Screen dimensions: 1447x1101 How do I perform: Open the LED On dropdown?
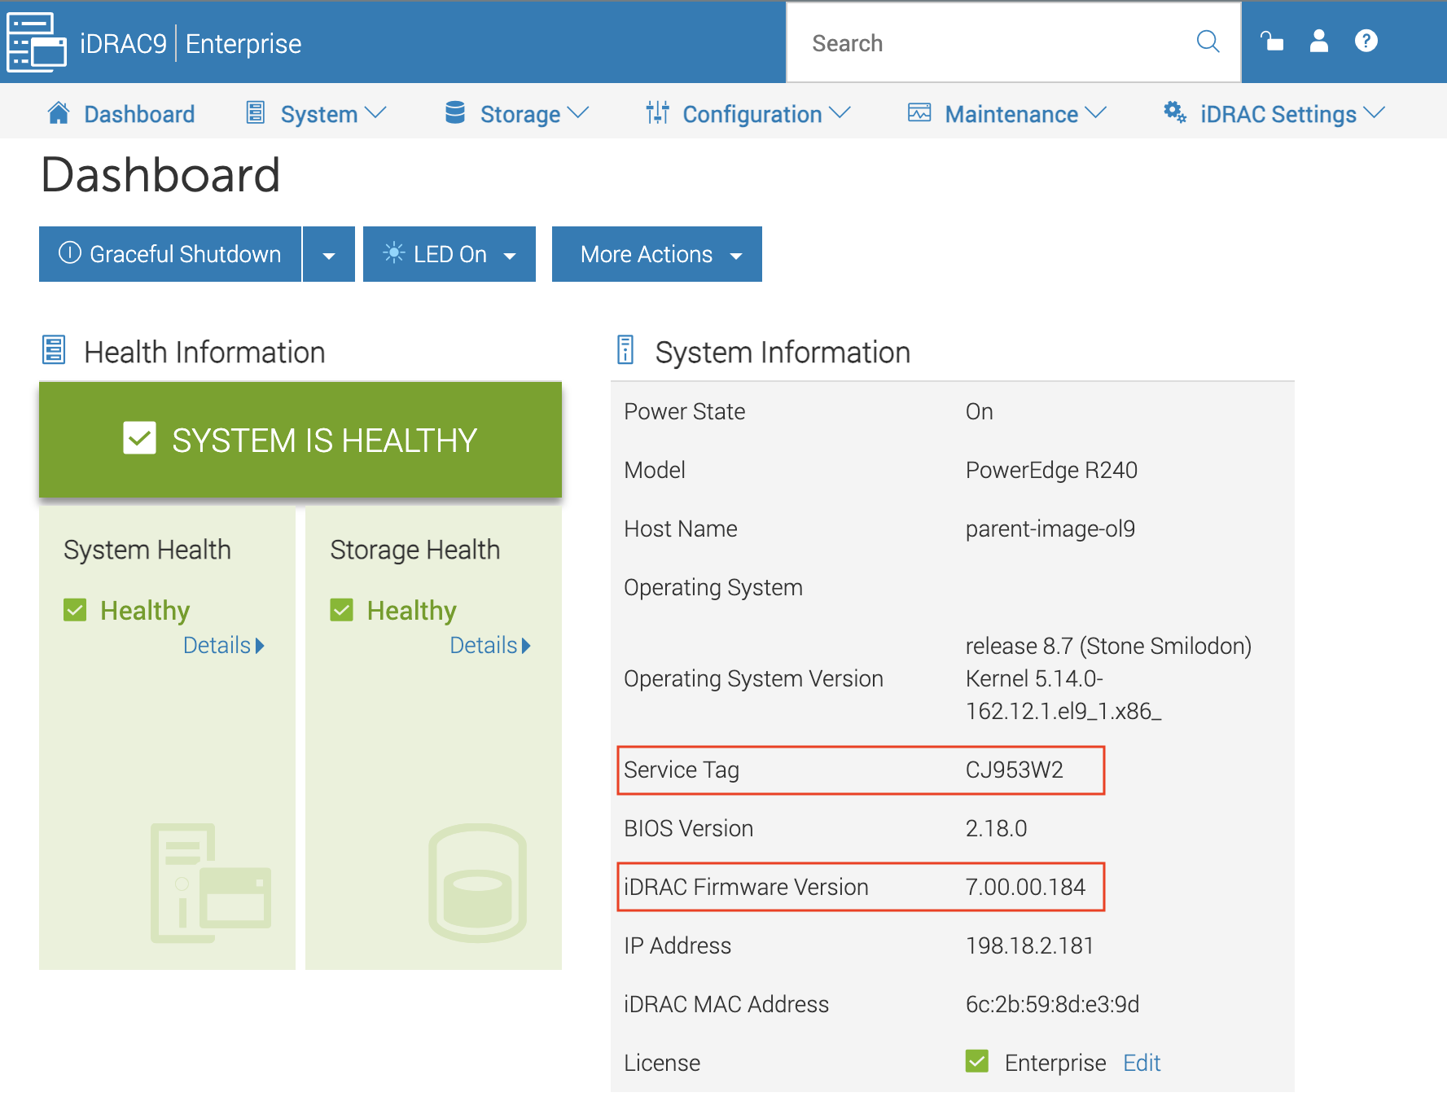click(449, 254)
